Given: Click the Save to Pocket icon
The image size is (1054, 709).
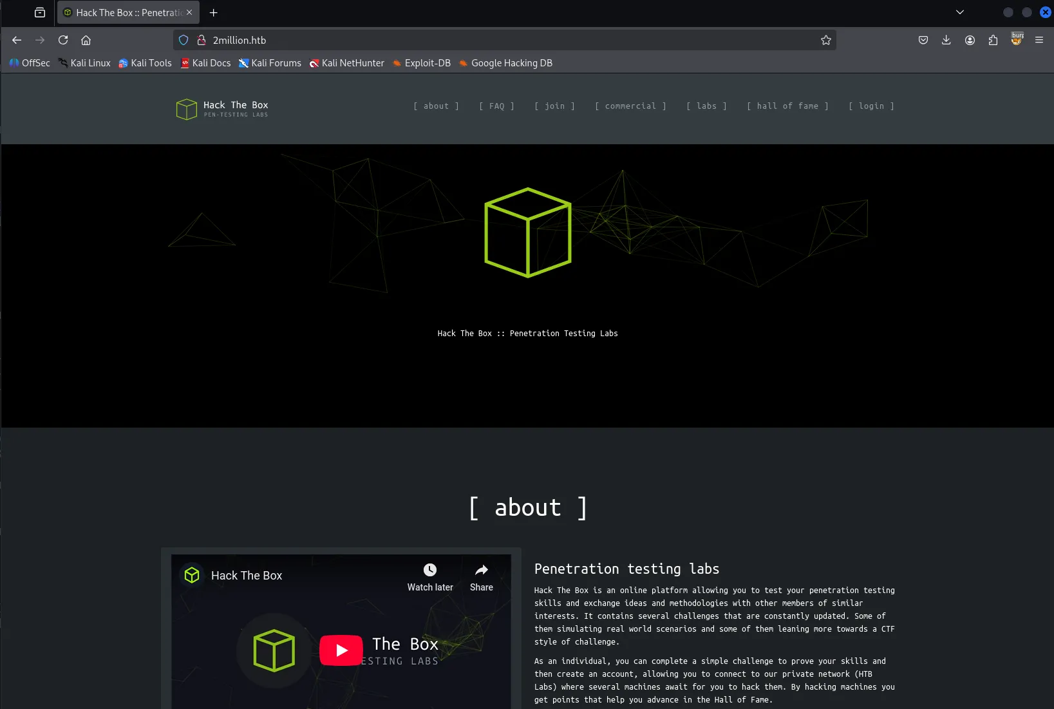Looking at the screenshot, I should coord(923,40).
